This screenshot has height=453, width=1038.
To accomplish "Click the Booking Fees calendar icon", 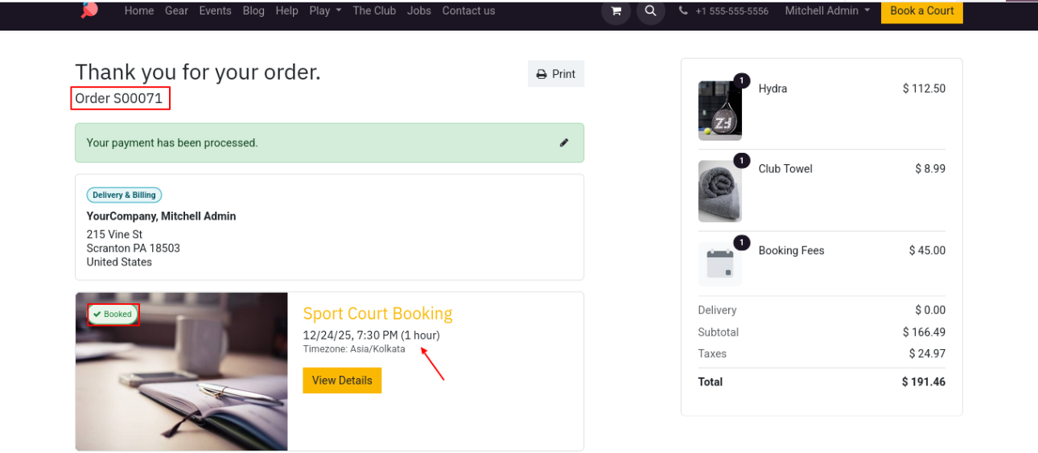I will point(719,264).
